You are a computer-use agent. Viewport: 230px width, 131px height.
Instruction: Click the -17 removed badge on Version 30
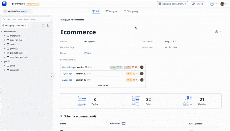pyautogui.click(x=127, y=67)
